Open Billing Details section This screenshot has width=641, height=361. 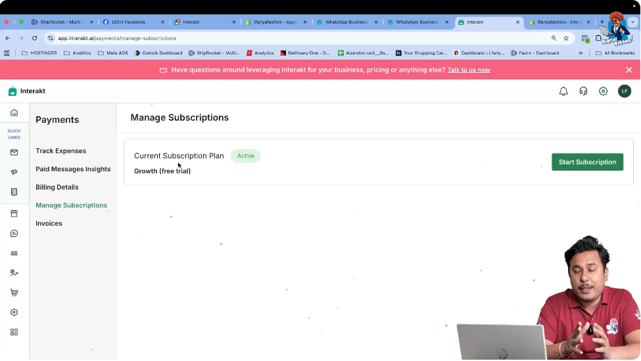pos(57,187)
